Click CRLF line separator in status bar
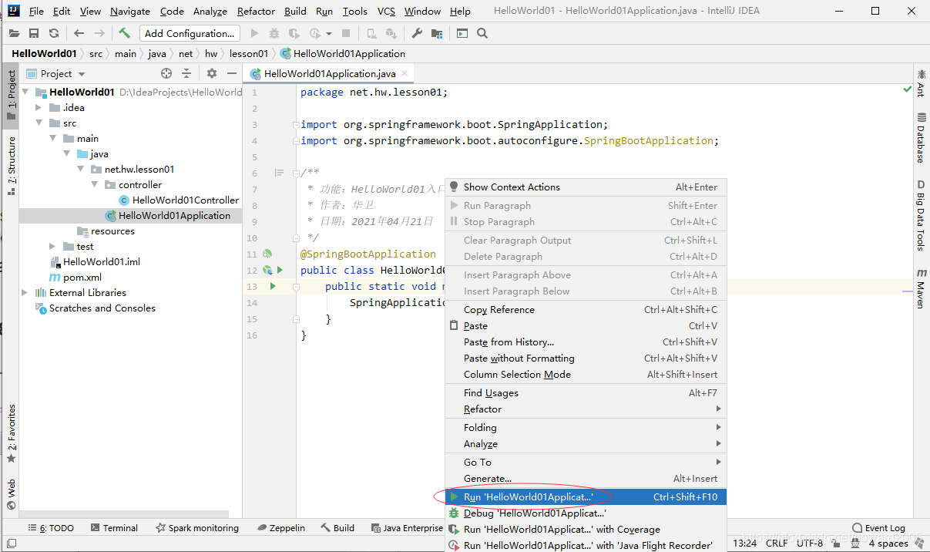The width and height of the screenshot is (930, 552). click(777, 543)
